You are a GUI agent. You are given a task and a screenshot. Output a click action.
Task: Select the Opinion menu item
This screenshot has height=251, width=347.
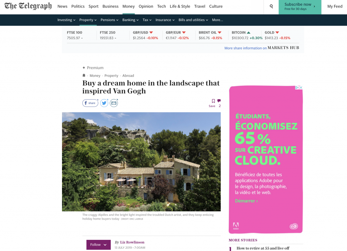[x=146, y=6]
